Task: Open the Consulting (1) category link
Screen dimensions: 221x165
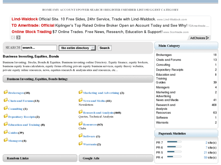Action: tap(15, 109)
